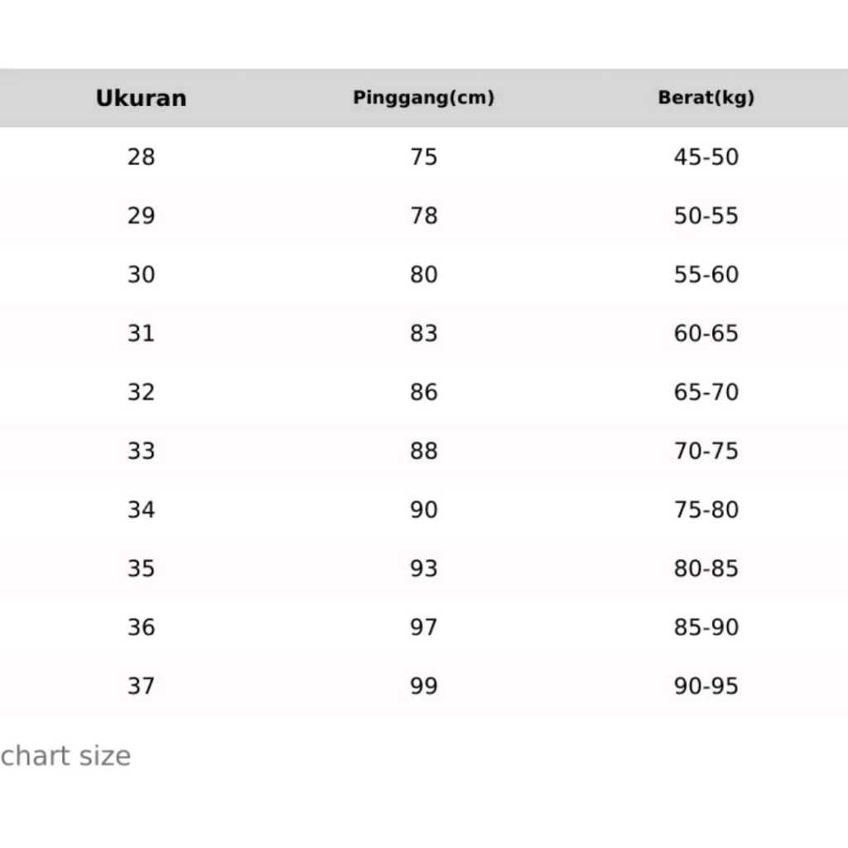848x848 pixels.
Task: Select size 32 in the Ukuran column
Action: pyautogui.click(x=141, y=392)
